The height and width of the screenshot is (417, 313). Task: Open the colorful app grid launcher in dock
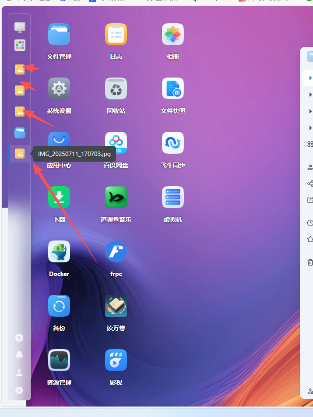coord(20,45)
